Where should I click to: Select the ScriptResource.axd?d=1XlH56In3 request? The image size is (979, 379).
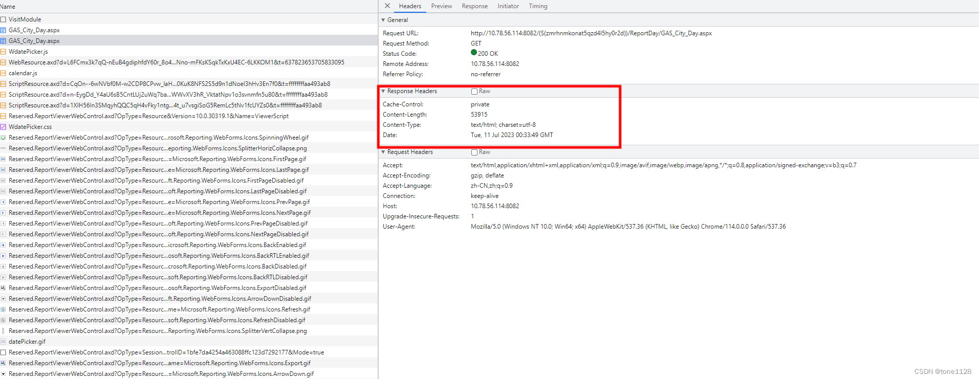(189, 105)
